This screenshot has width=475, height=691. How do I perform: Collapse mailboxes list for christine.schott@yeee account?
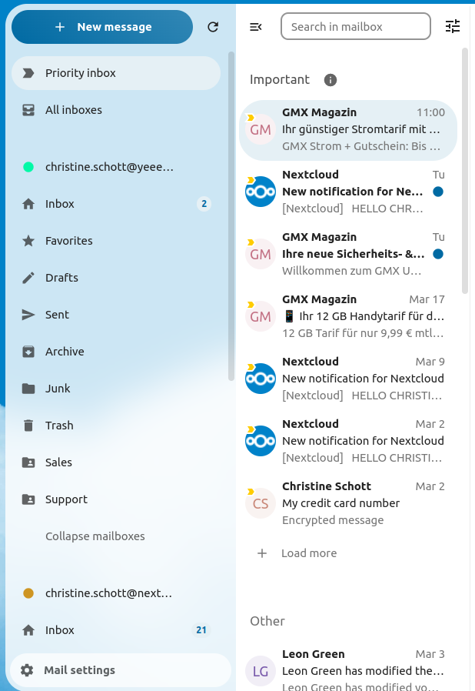click(95, 536)
